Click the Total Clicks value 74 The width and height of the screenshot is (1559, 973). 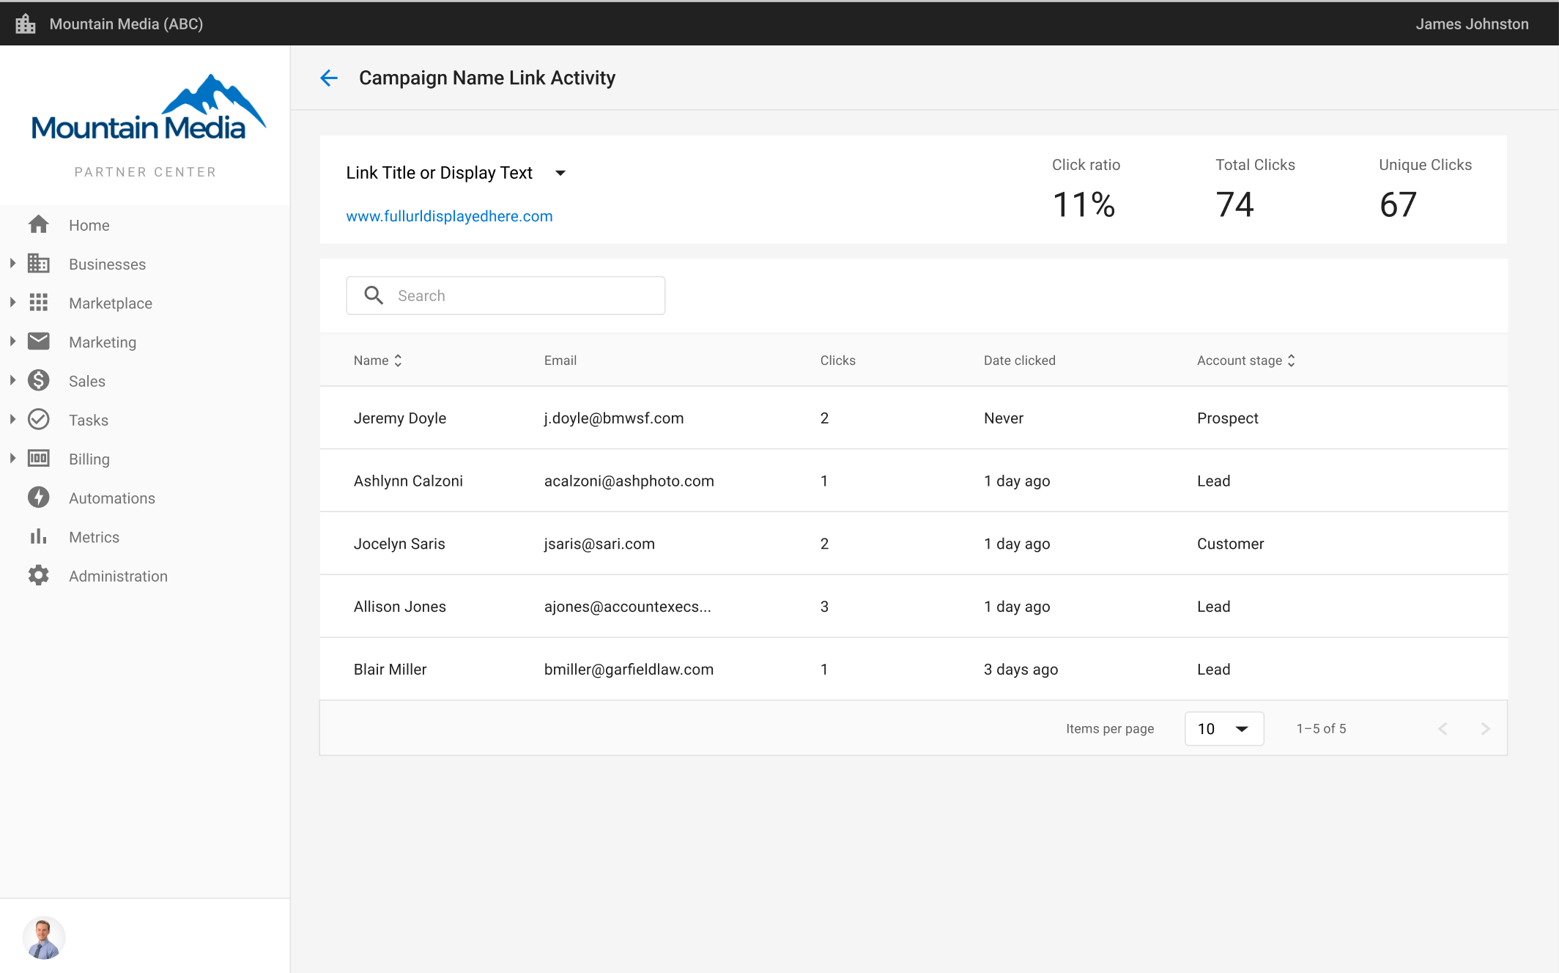click(x=1235, y=204)
